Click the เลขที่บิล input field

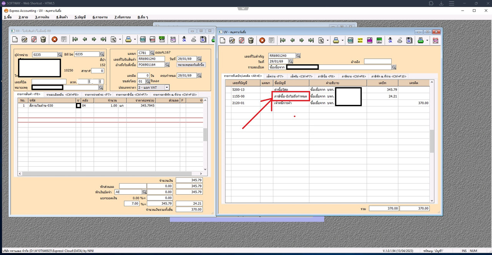click(49, 81)
